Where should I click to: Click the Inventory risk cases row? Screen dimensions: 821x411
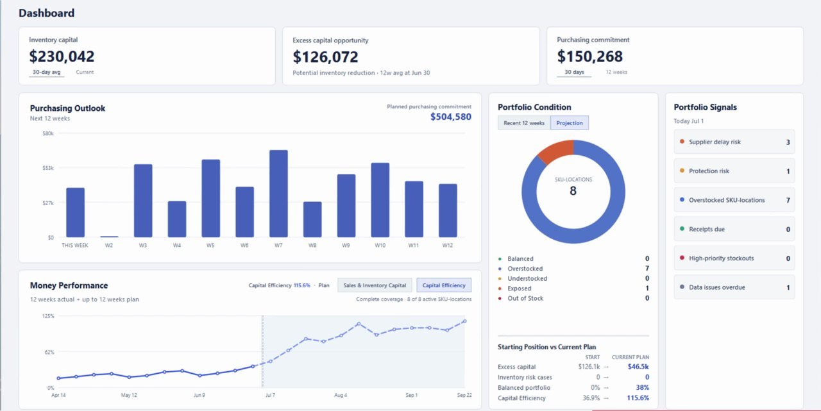(573, 377)
